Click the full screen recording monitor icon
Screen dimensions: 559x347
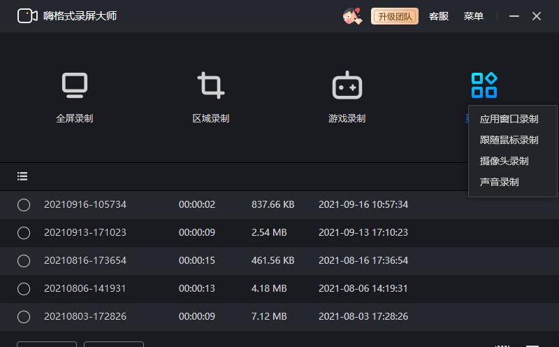coord(74,85)
